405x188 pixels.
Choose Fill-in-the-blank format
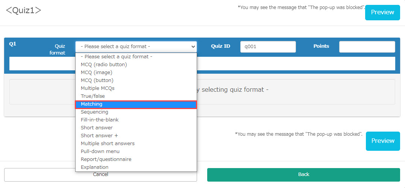[136, 120]
